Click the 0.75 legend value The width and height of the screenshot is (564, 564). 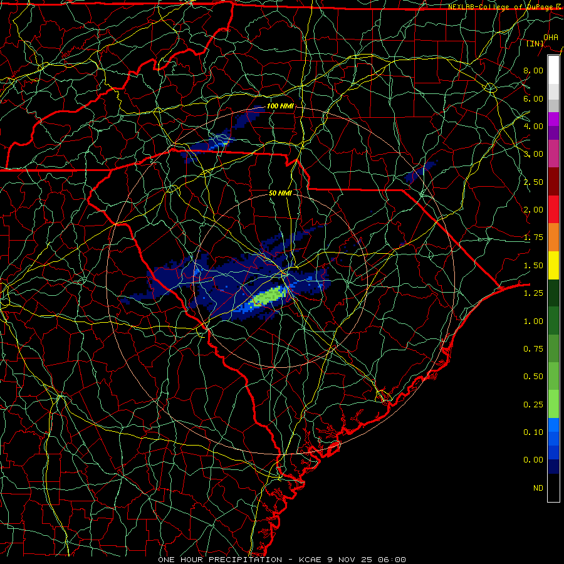click(x=533, y=349)
